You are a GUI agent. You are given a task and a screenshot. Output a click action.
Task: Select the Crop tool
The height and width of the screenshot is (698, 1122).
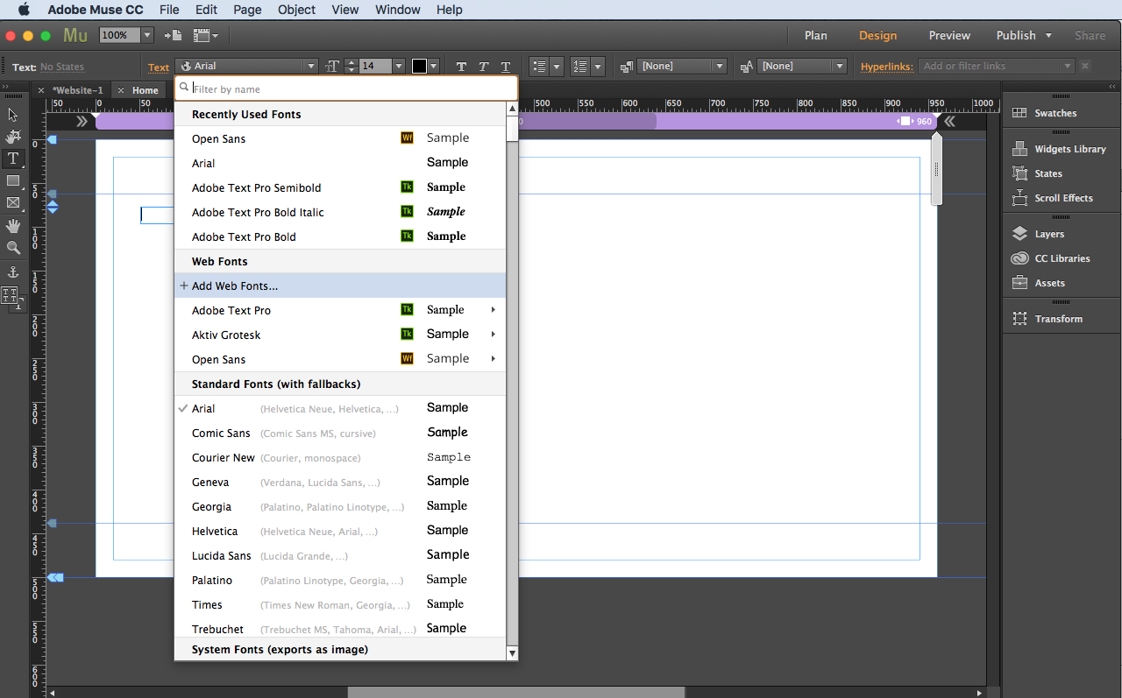pos(13,137)
